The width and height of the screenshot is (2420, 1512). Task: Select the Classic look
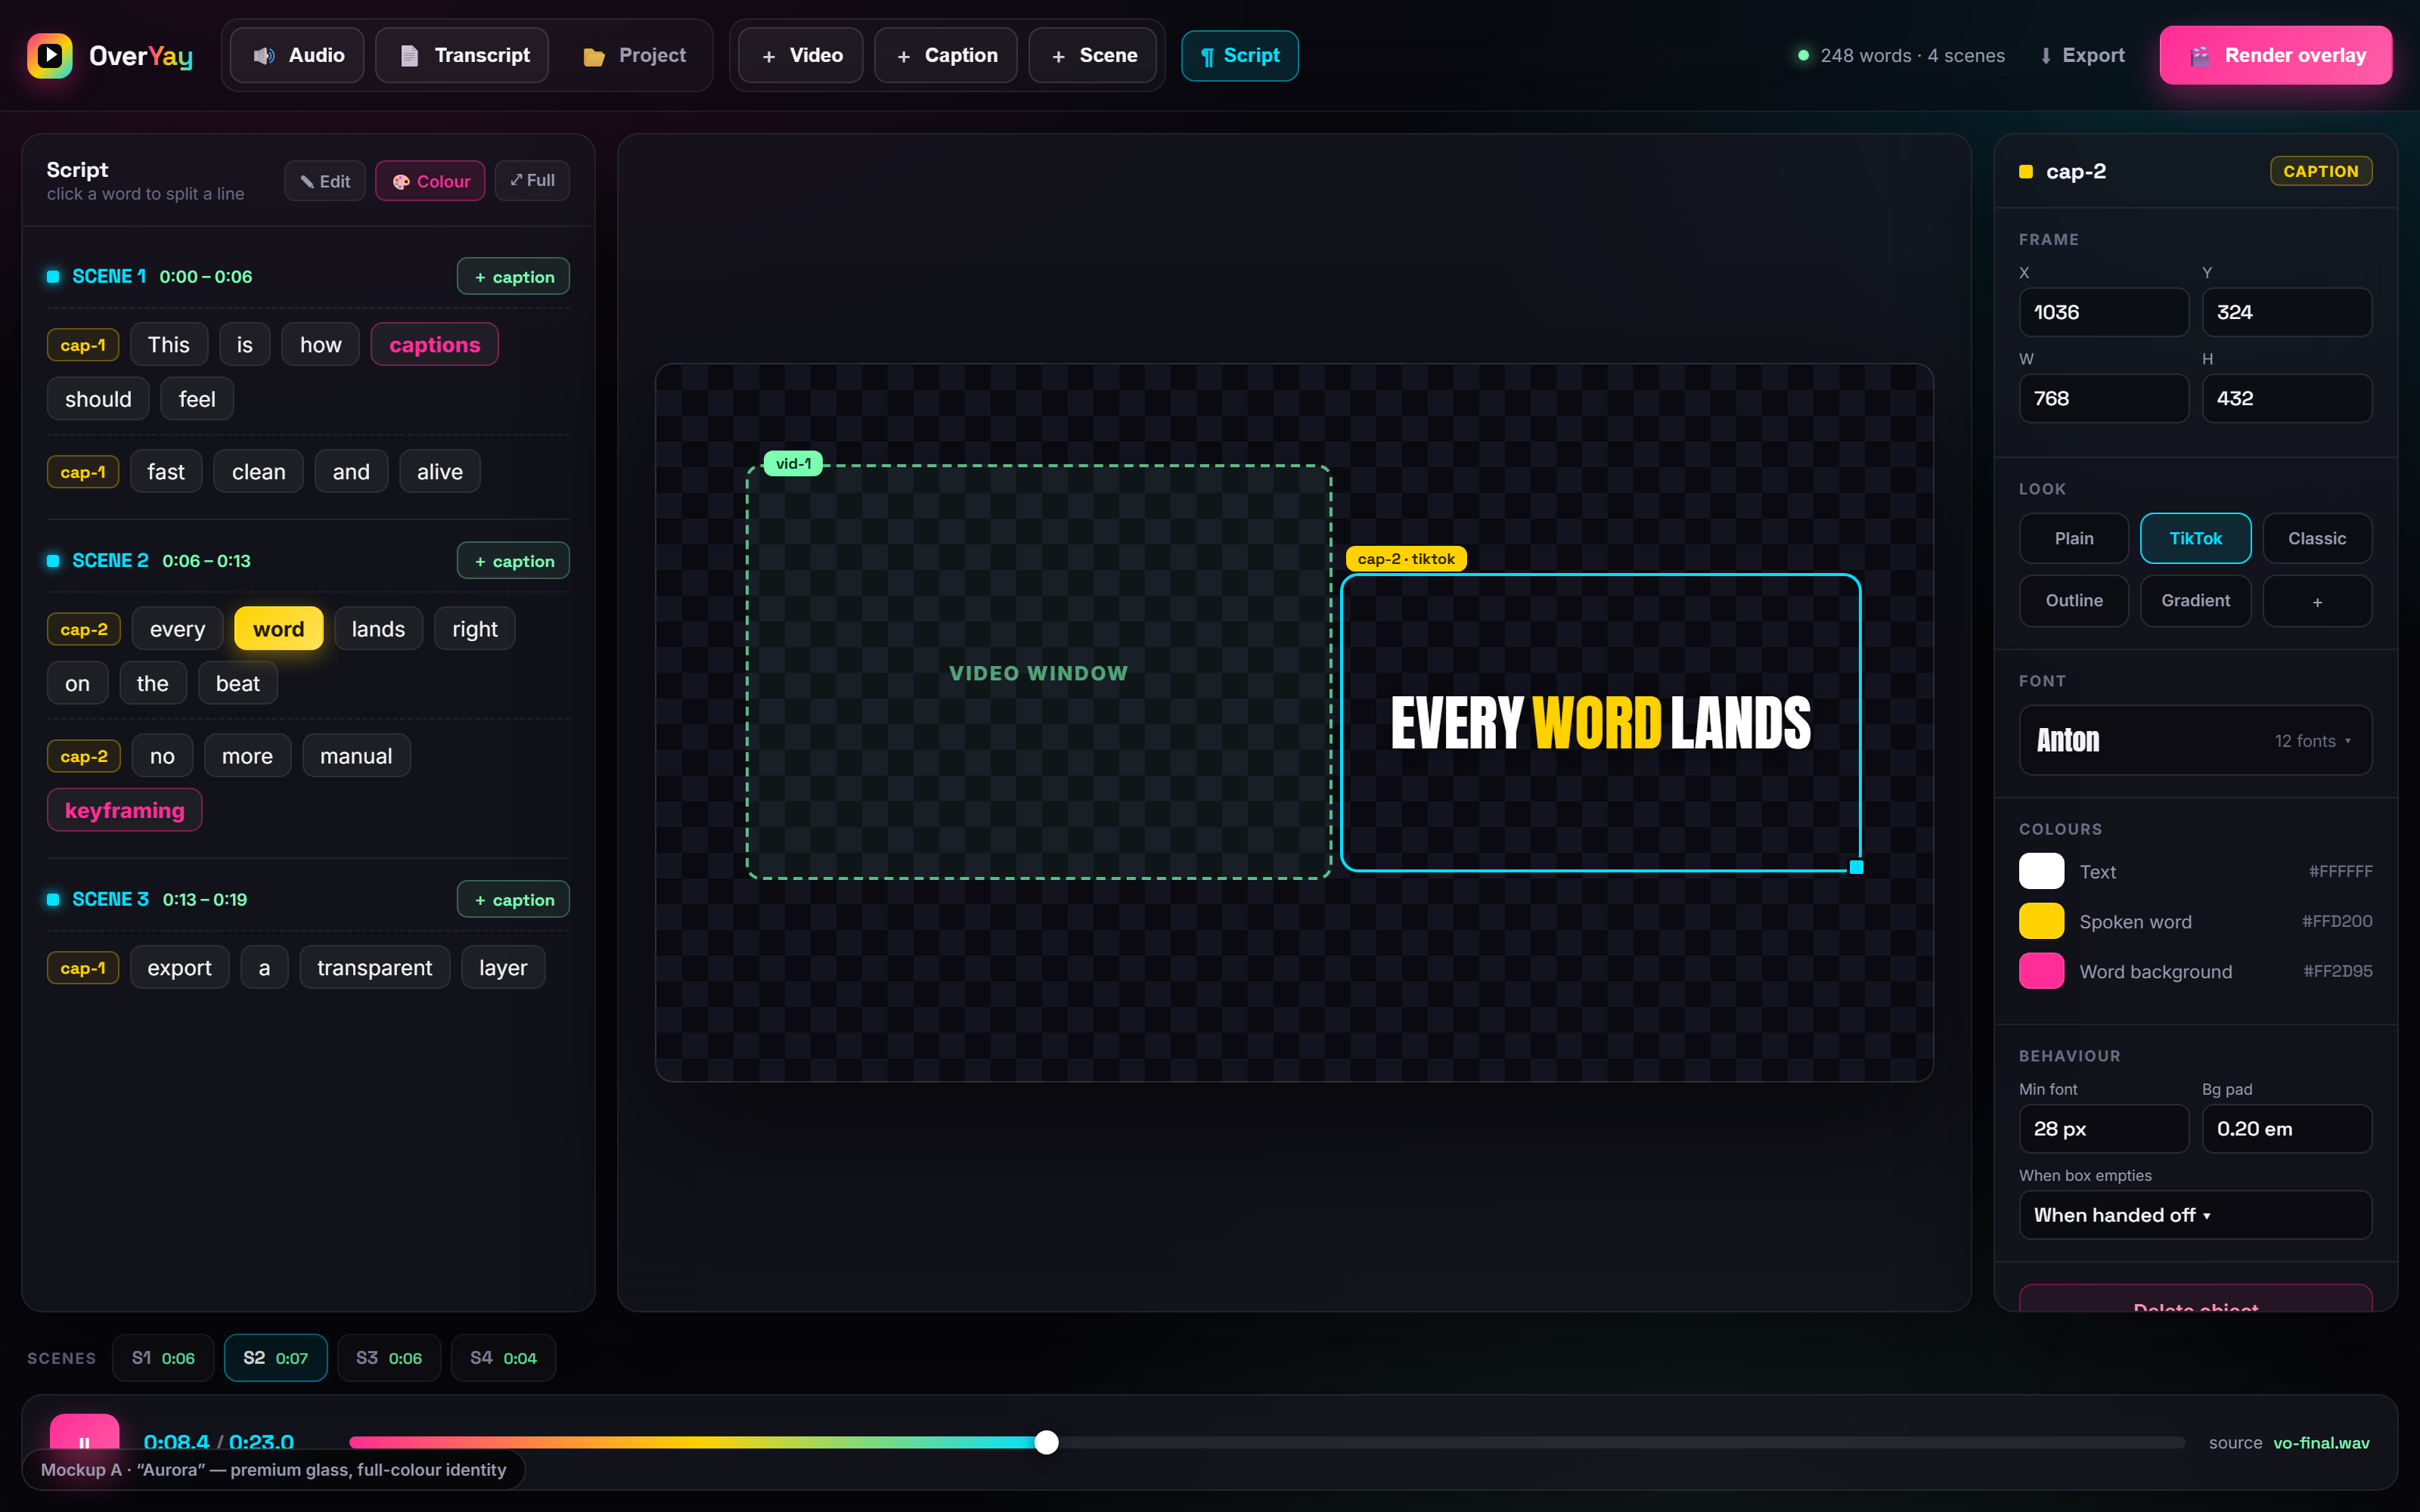coord(2317,539)
